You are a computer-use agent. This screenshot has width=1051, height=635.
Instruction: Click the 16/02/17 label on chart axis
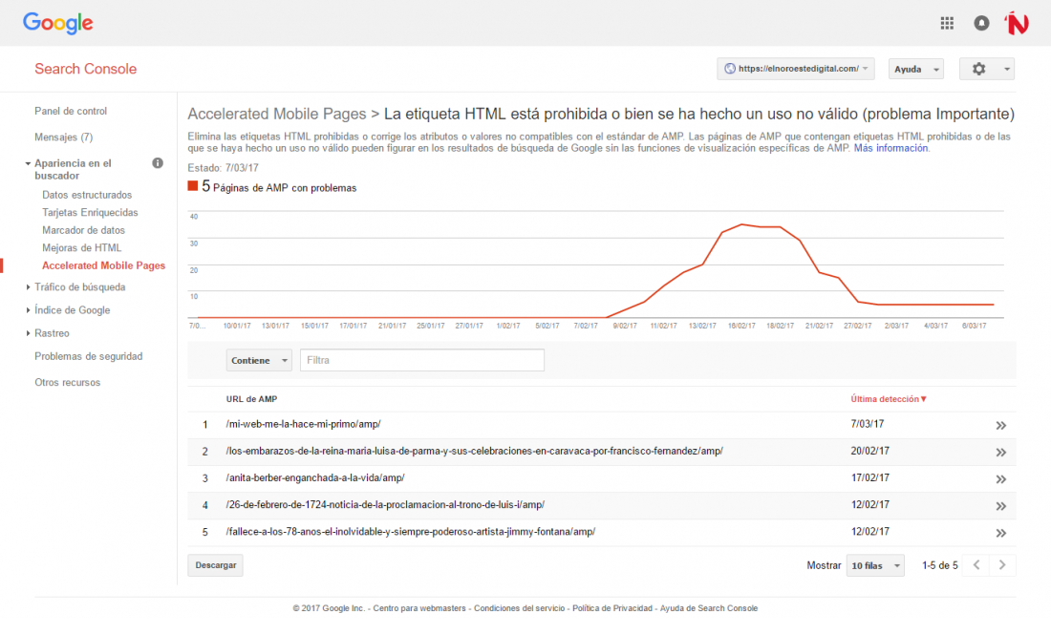point(741,327)
